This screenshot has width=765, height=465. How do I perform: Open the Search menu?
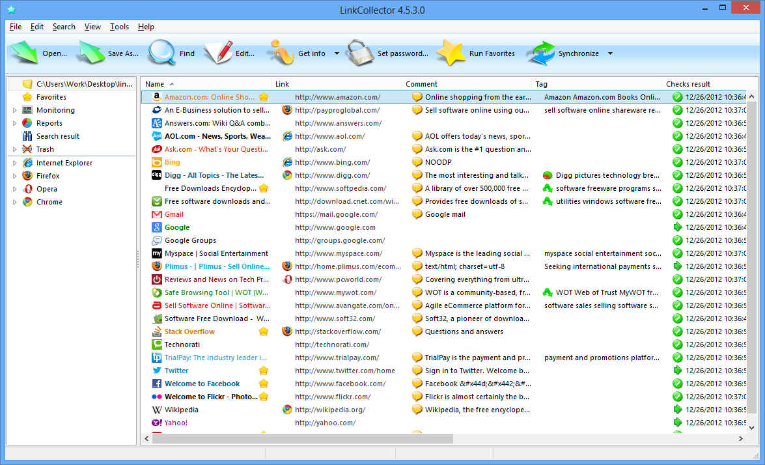pos(64,27)
